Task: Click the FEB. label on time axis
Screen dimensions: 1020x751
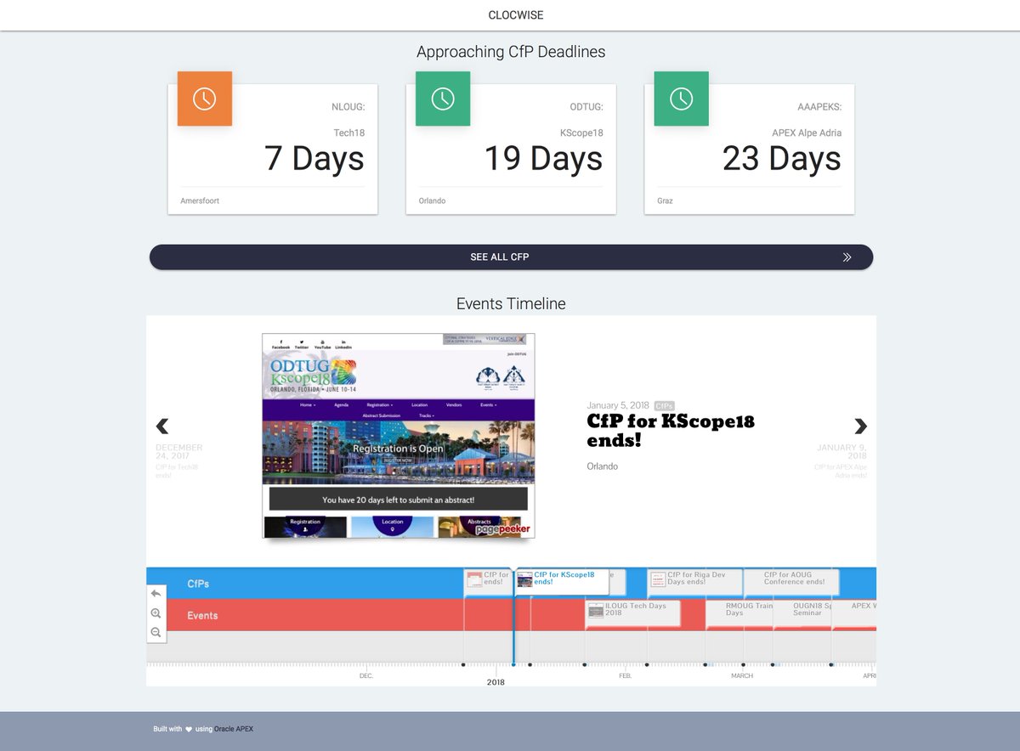Action: [625, 676]
